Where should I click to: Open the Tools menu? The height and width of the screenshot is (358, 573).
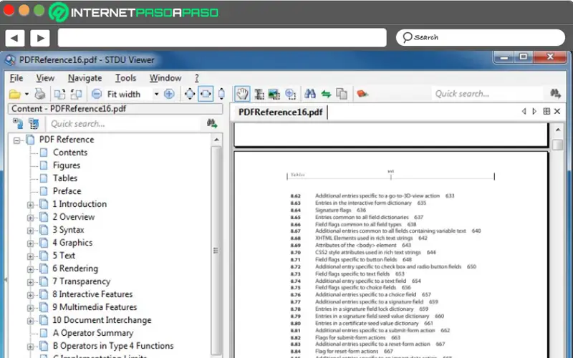coord(126,78)
